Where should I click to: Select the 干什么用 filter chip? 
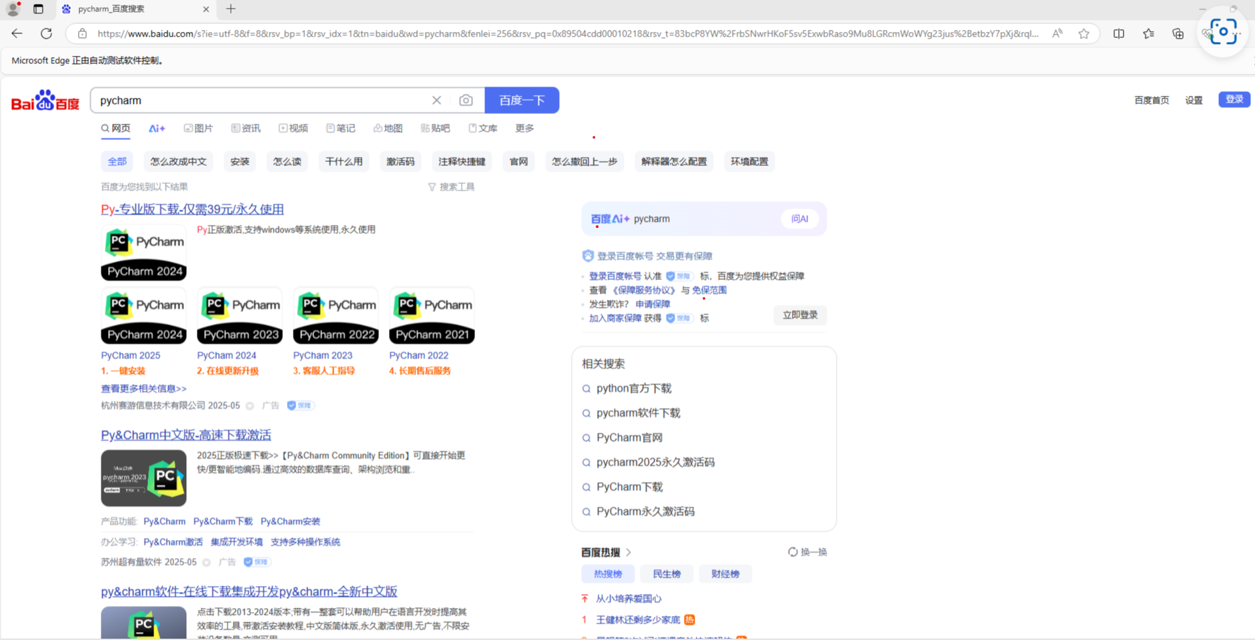tap(344, 161)
